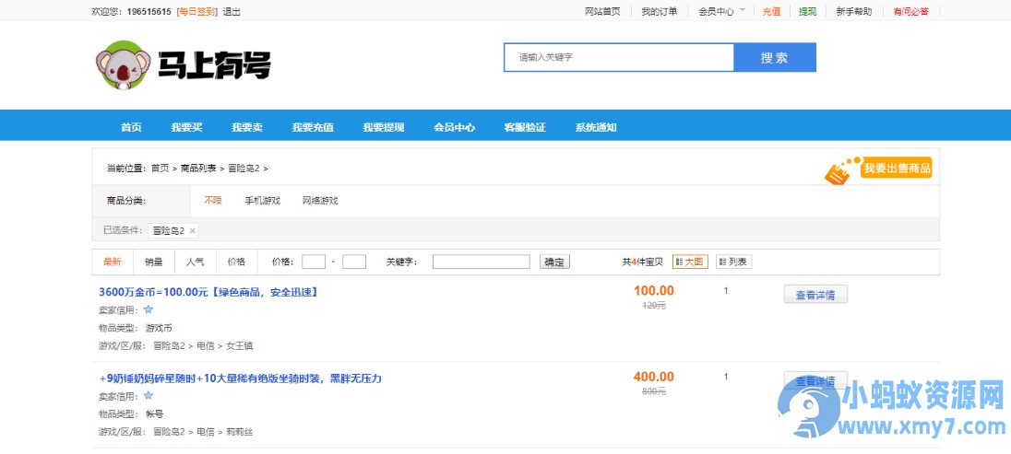Select the 手机游戏 category filter
The width and height of the screenshot is (1011, 454).
pos(262,200)
